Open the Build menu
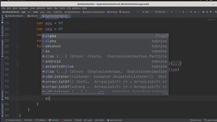Screen dimensions: 217x122 tap(50, 8)
